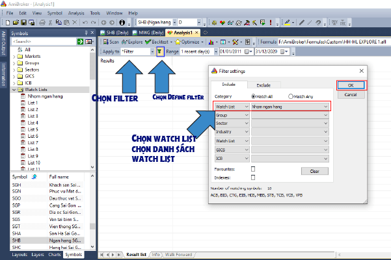The height and width of the screenshot is (260, 391).
Task: Switch to the Exclude tab
Action: point(263,85)
